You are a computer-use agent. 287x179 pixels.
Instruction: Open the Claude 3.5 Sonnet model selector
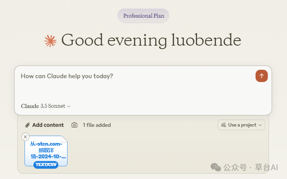[46, 106]
